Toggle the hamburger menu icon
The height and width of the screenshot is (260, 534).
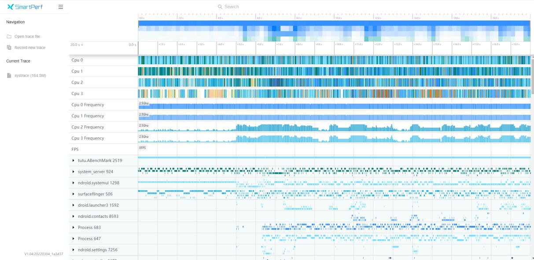click(61, 7)
